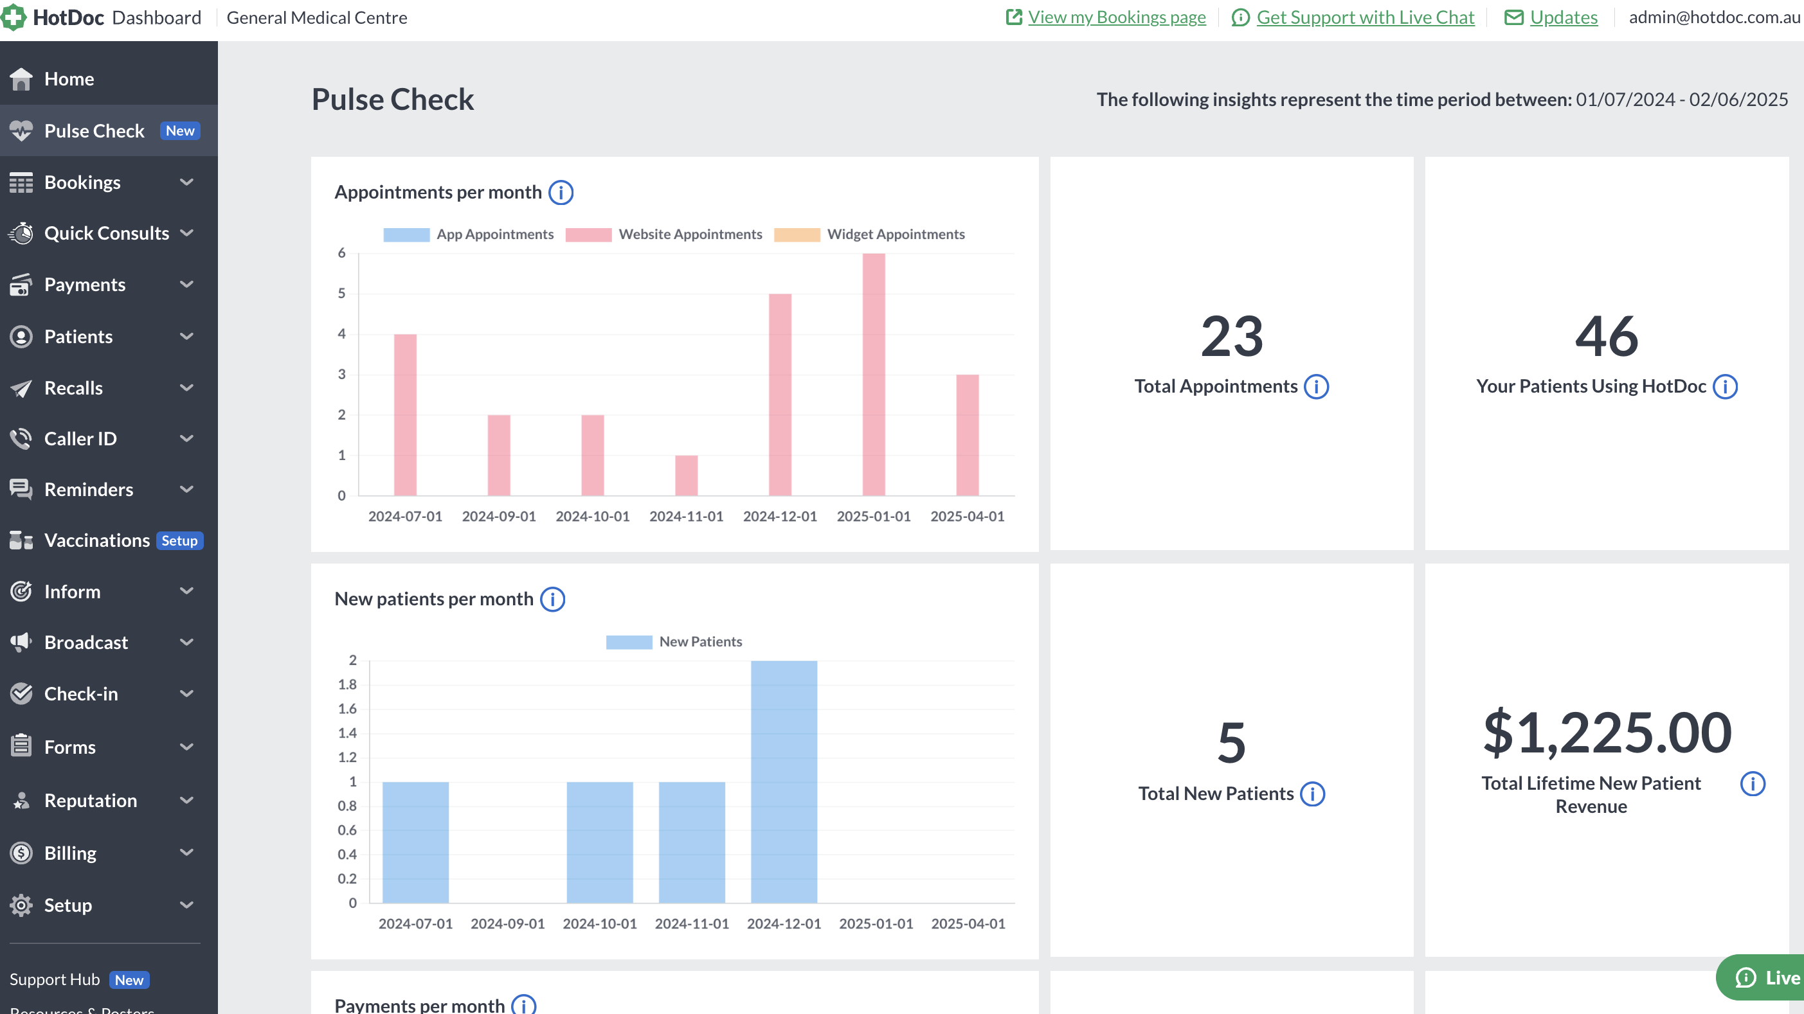Screen dimensions: 1804x1014
Task: Click the Recalls paper plane icon
Action: [x=21, y=388]
